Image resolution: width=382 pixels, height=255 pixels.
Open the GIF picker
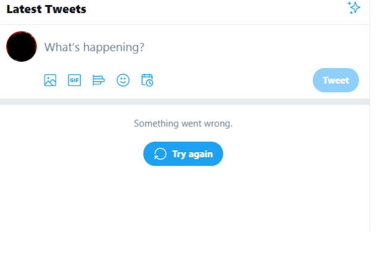point(74,80)
